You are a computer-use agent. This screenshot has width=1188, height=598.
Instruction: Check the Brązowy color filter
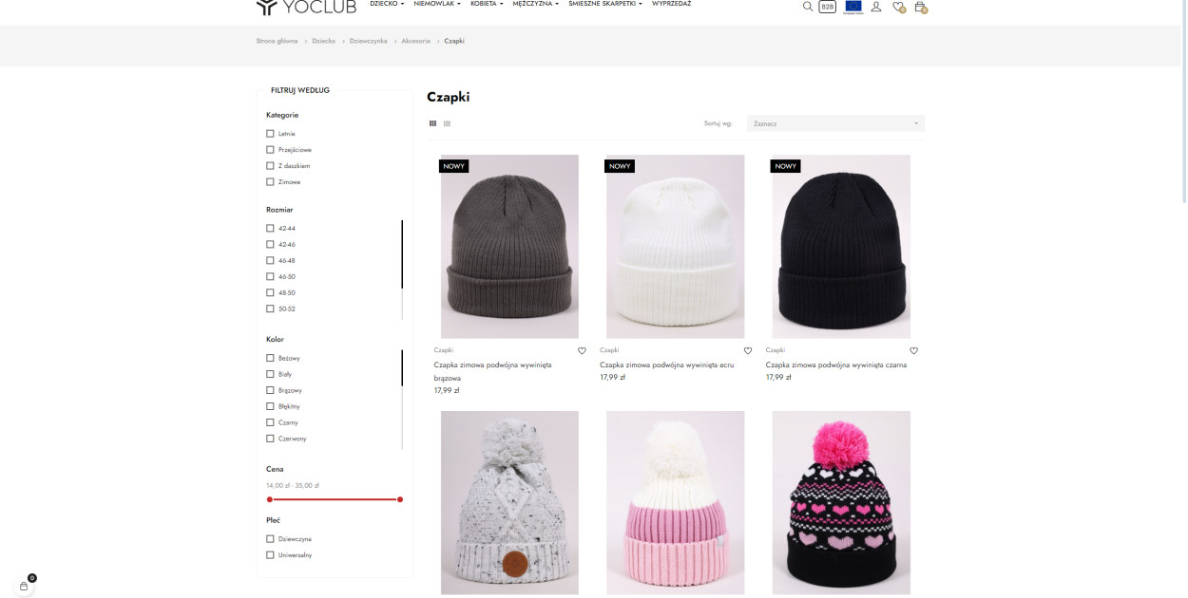(270, 391)
